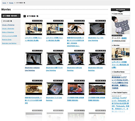This screenshot has width=135, height=121.
Task: Click the Home breadcrumb link
Action: point(4,3)
